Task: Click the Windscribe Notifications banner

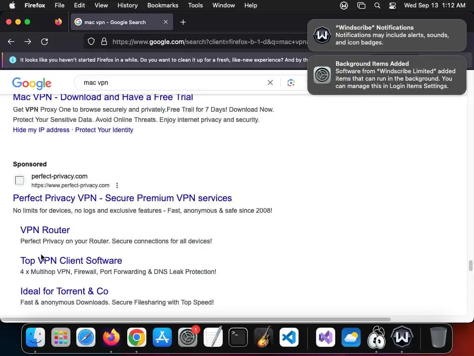Action: [387, 35]
